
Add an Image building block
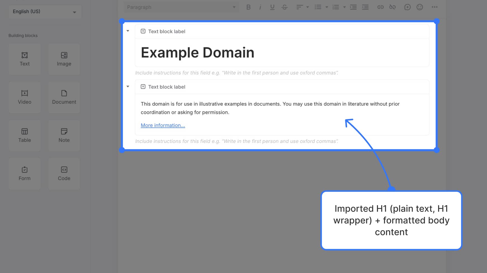point(64,59)
